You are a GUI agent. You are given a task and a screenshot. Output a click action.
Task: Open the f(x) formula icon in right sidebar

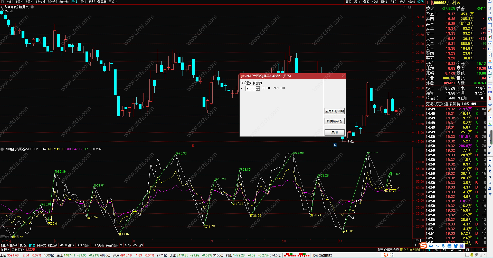point(490,73)
